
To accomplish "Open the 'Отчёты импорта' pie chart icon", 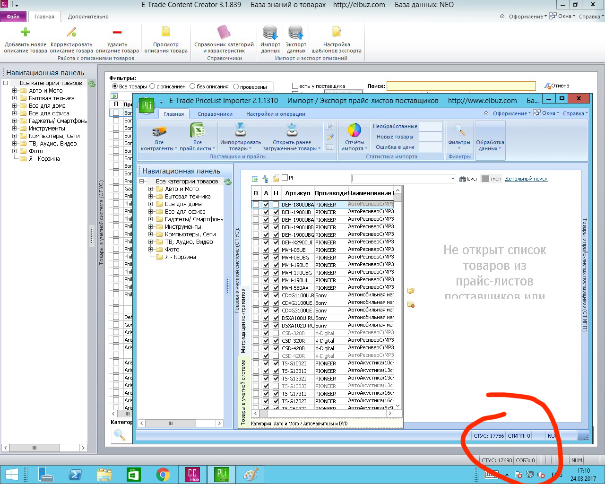I will 354,130.
